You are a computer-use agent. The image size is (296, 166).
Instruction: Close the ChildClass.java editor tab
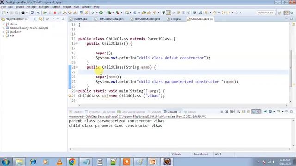click(x=211, y=19)
